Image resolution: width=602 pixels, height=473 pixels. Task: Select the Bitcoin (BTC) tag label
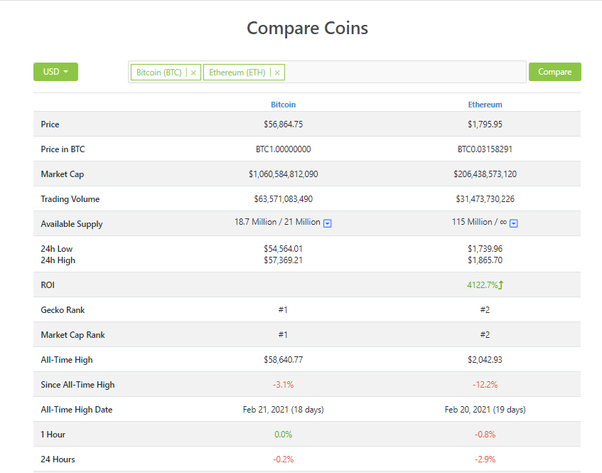159,73
